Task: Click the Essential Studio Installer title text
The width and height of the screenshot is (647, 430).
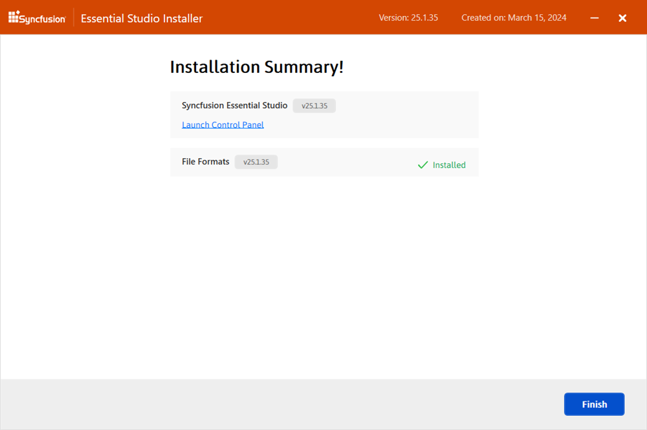Action: tap(141, 18)
